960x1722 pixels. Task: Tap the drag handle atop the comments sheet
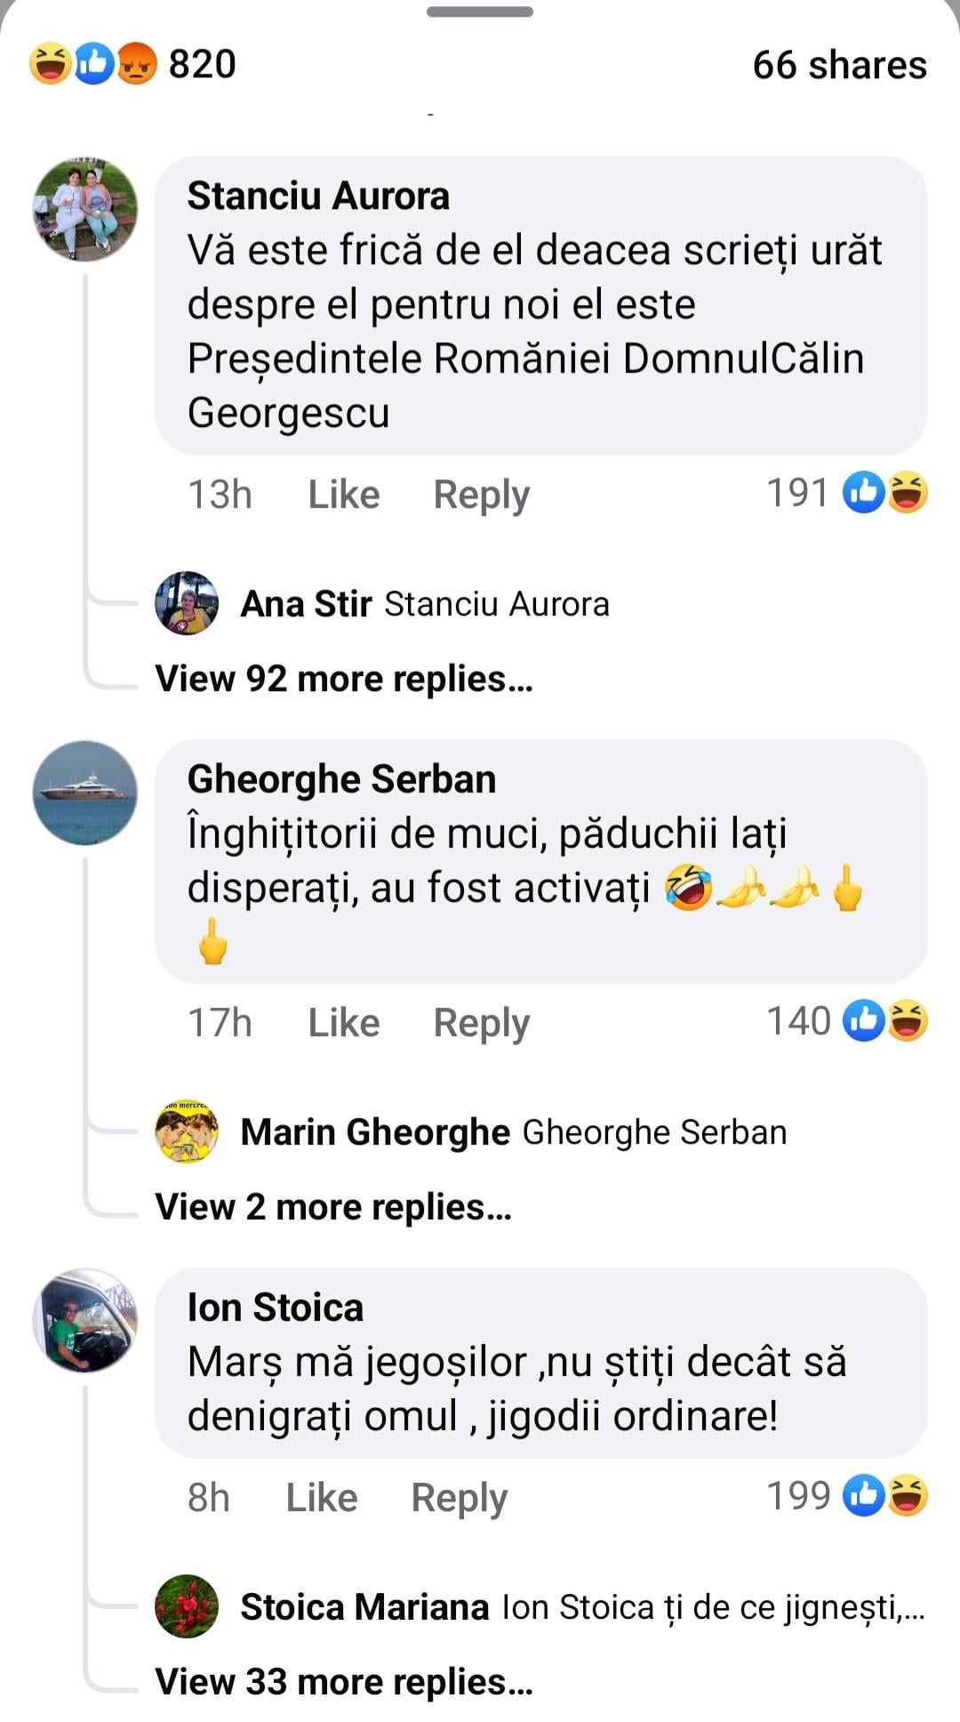[480, 12]
